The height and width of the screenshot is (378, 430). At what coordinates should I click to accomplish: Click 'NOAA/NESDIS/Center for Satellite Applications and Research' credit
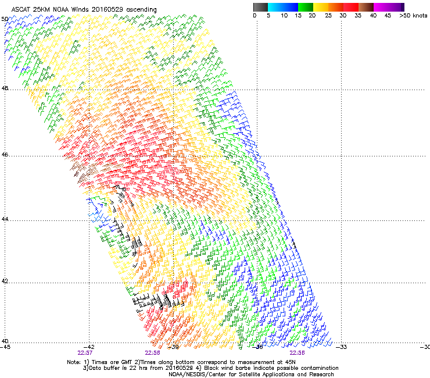pos(251,375)
